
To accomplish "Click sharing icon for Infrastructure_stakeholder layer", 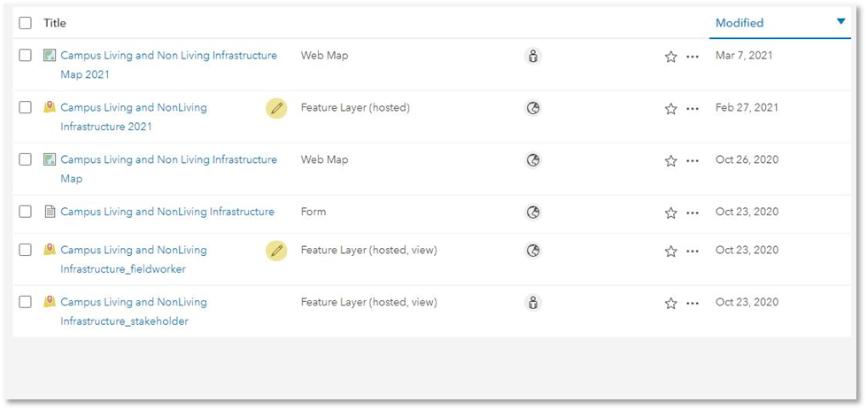I will pos(533,303).
